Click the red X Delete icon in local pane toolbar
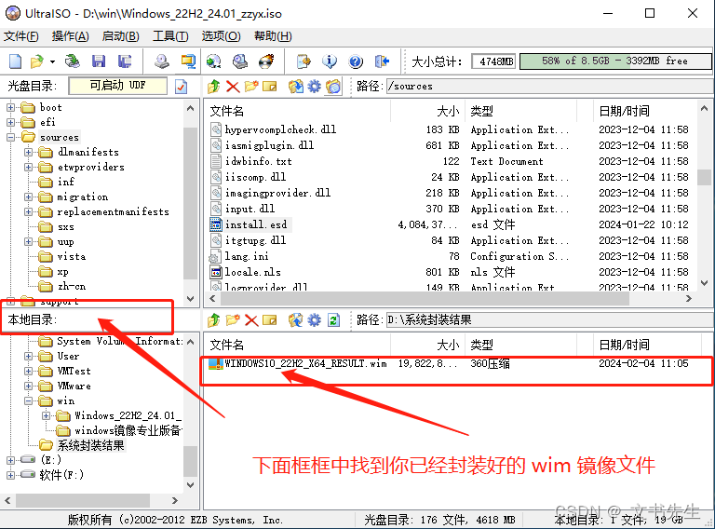This screenshot has height=529, width=715. (x=251, y=320)
